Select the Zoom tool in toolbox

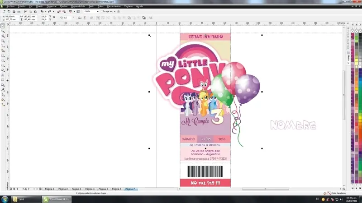[x=3, y=41]
